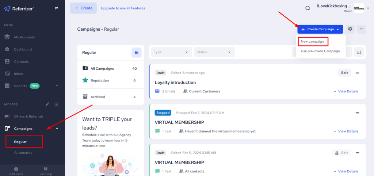Click the pencil edit icon near My Apps
This screenshot has height=176, width=374.
[47, 104]
